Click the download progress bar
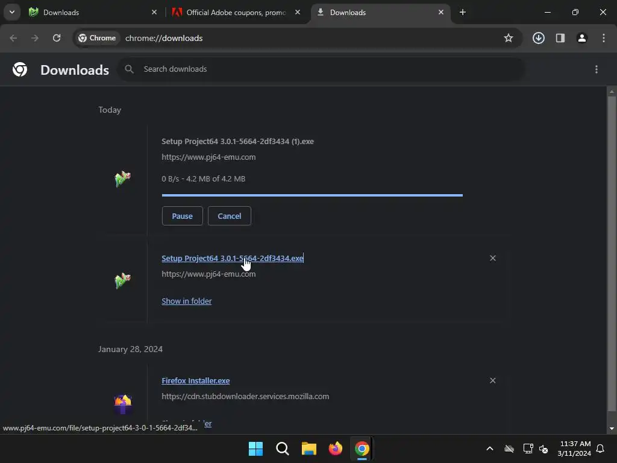This screenshot has height=463, width=617. [312, 195]
